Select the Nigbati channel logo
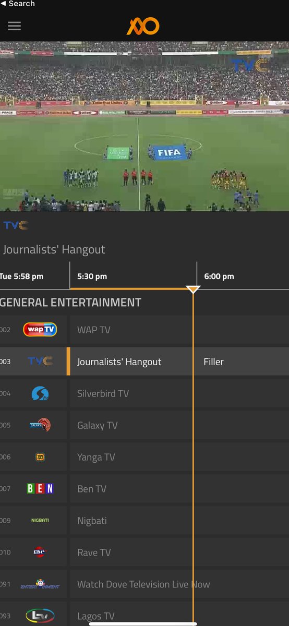The height and width of the screenshot is (626, 289). [40, 521]
